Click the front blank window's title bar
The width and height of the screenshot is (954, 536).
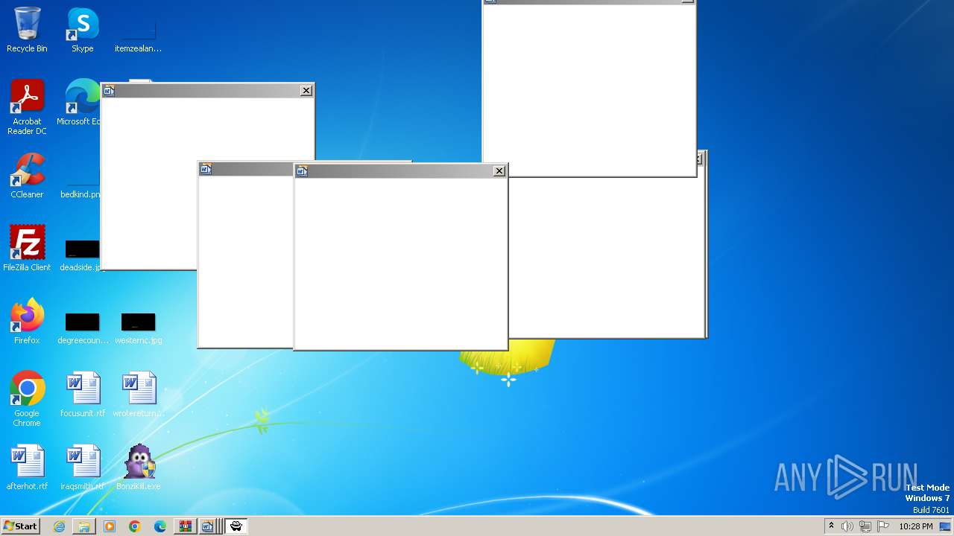pos(400,171)
